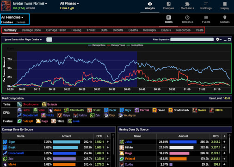Open the Replay view
The image size is (234, 167).
[225, 6]
